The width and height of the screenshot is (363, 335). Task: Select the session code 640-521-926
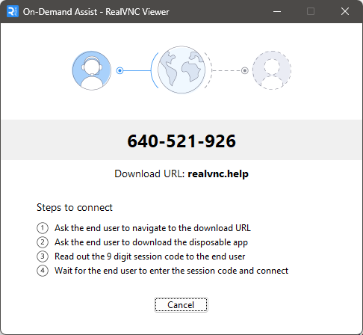tap(181, 141)
